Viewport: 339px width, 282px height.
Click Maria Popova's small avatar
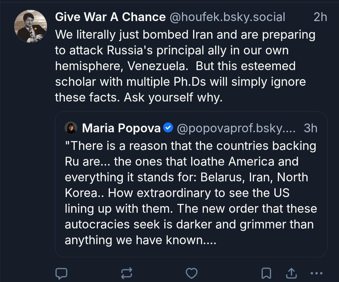[71, 128]
